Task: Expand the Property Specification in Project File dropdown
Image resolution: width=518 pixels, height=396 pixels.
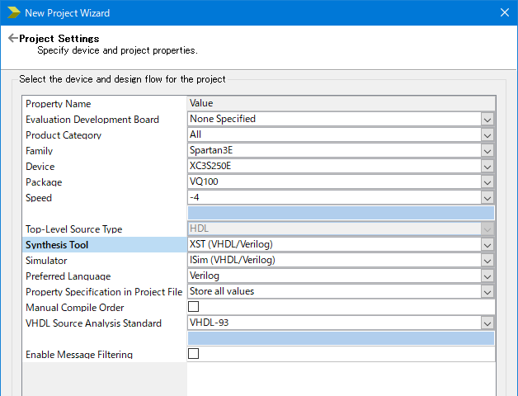Action: [487, 292]
